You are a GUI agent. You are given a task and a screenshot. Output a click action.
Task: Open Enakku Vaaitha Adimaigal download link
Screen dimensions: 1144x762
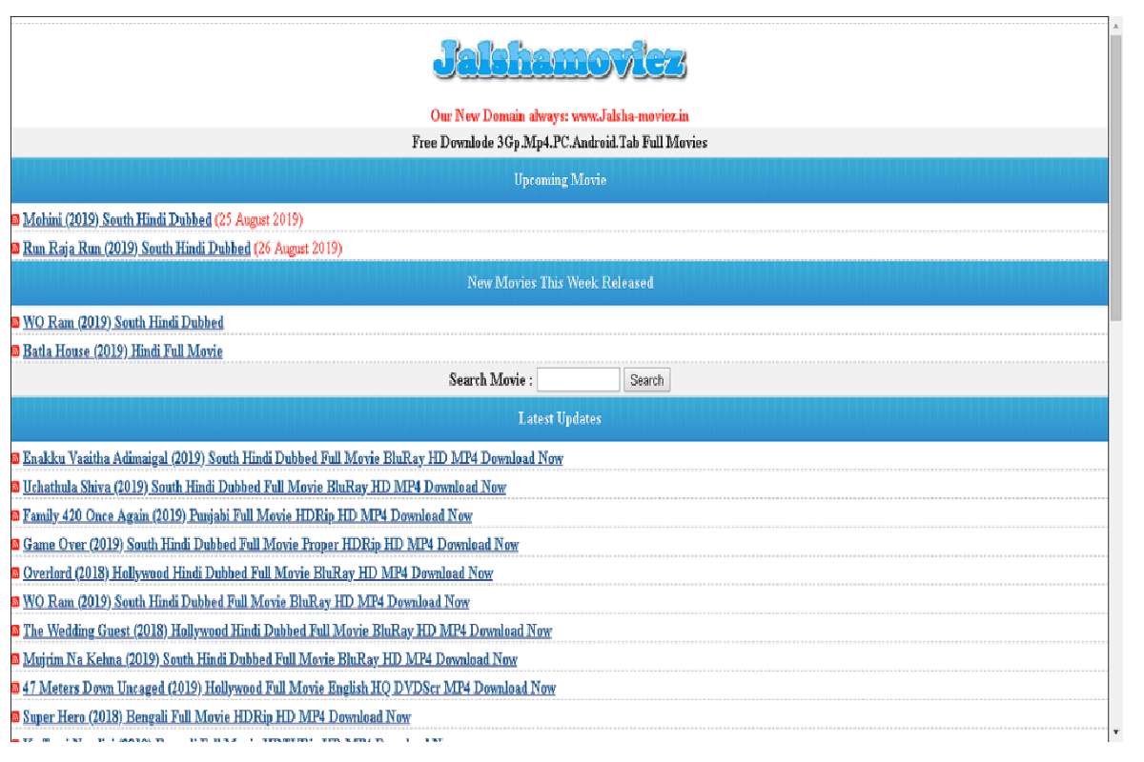tap(293, 458)
